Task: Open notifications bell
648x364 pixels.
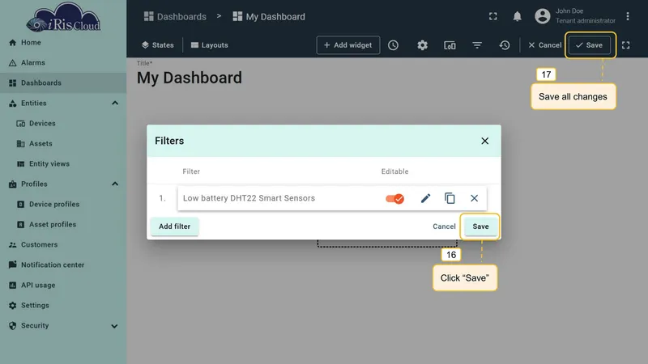Action: (517, 16)
